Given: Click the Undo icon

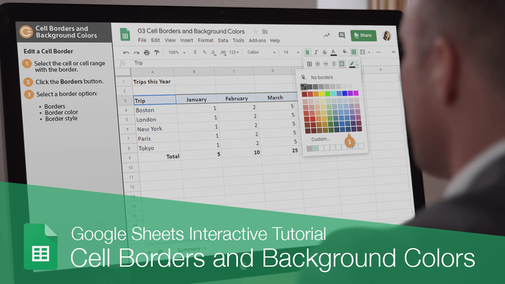Looking at the screenshot, I should (x=126, y=52).
